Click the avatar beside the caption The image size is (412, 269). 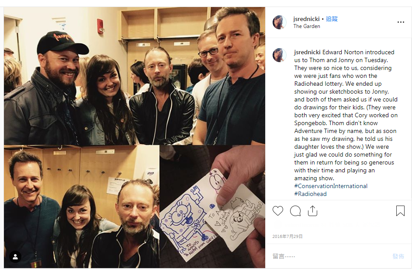pyautogui.click(x=279, y=55)
